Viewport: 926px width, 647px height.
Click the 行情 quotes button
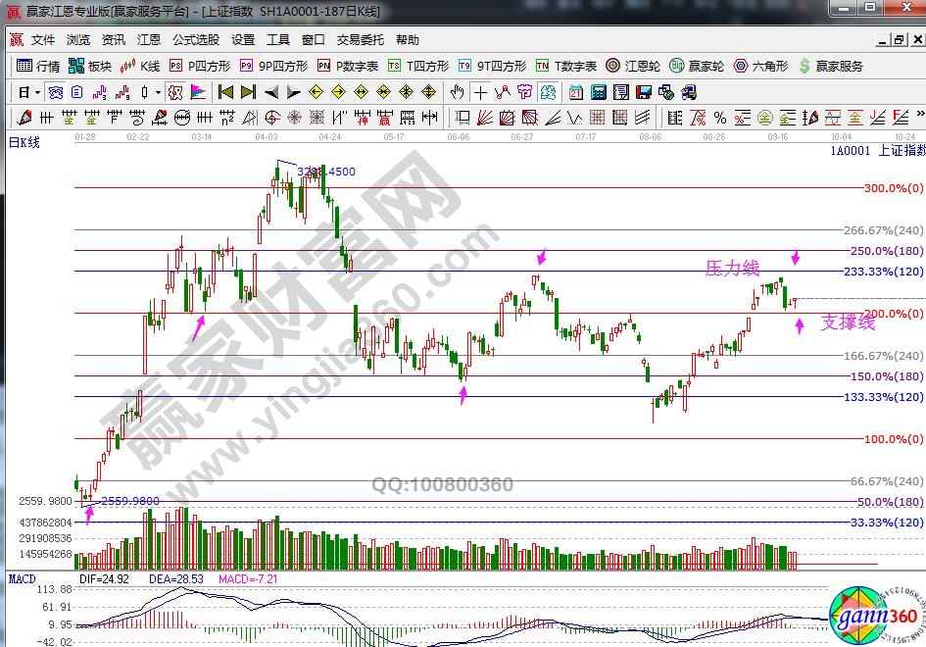pos(39,67)
